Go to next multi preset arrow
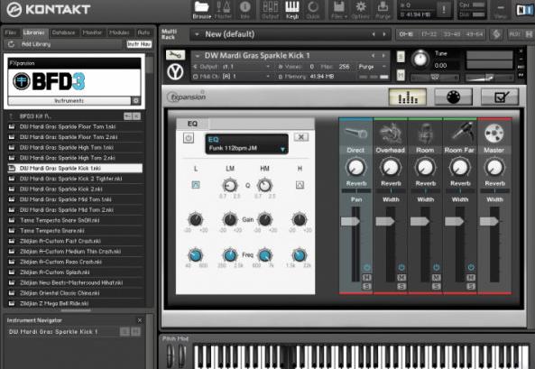This screenshot has height=369, width=535. tap(384, 34)
